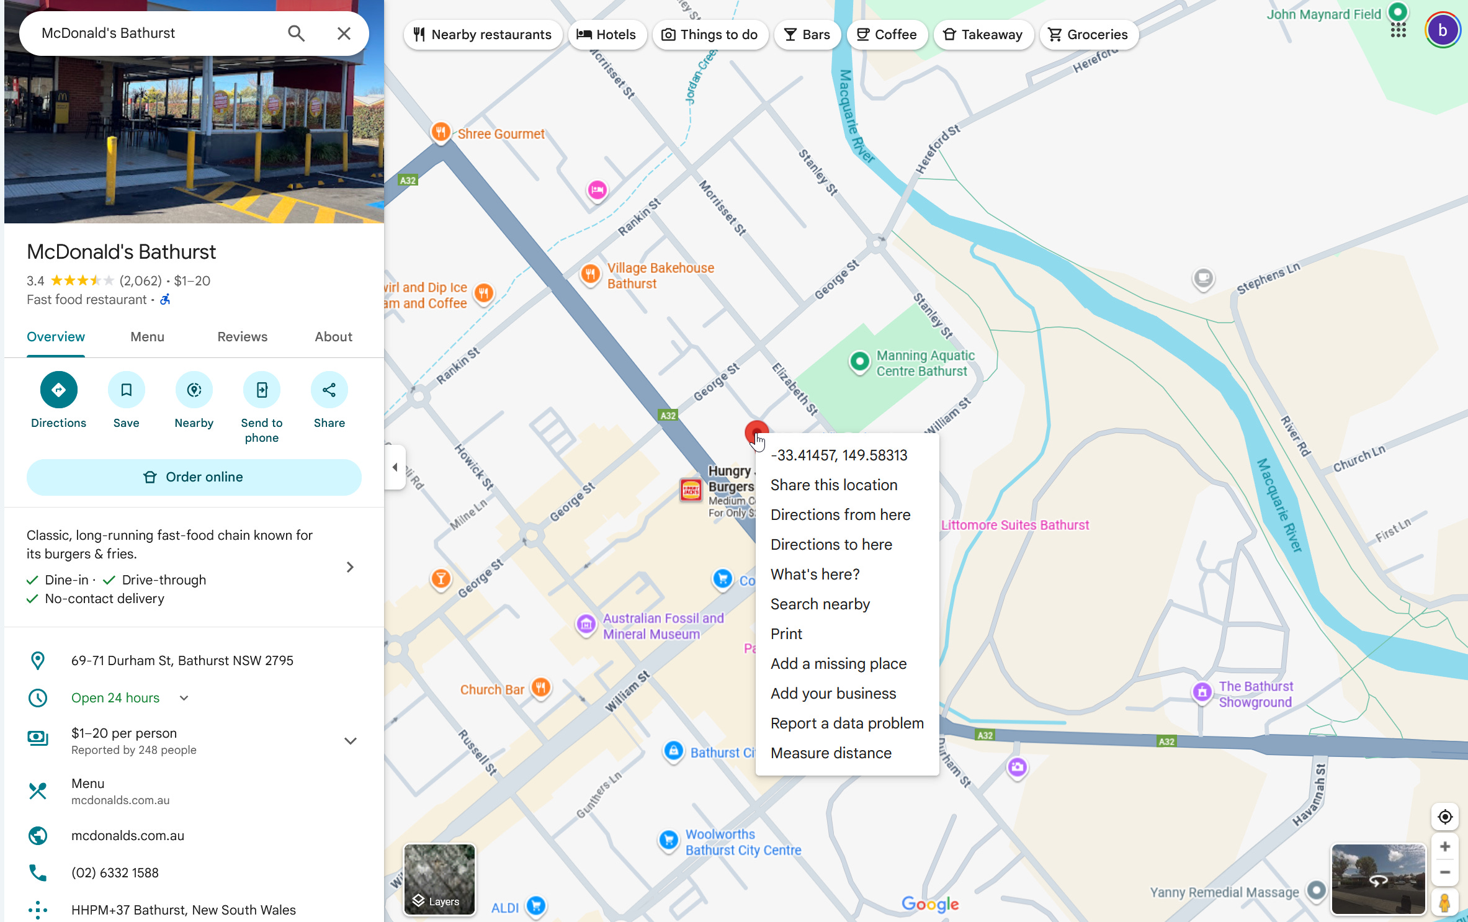Expand the Open 24 hours schedule
Viewport: 1468px width, 922px height.
click(184, 698)
